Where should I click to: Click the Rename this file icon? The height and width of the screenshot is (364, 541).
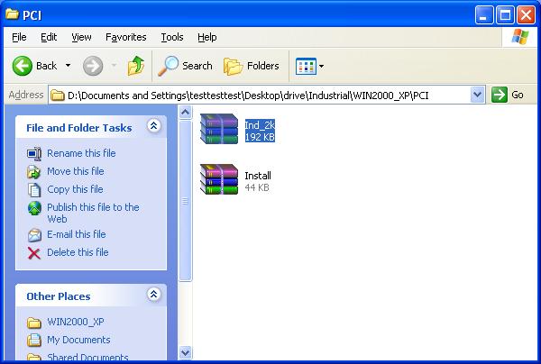(x=34, y=153)
